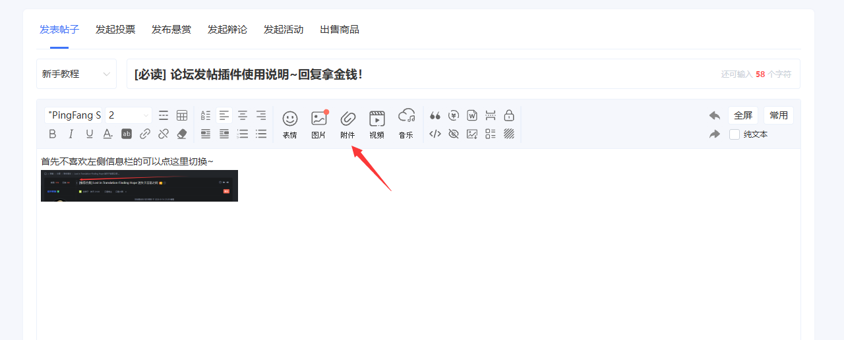Click the text 首先不喜欢左侧信息栏的可以点这里切换~
This screenshot has height=340, width=844.
coord(127,161)
